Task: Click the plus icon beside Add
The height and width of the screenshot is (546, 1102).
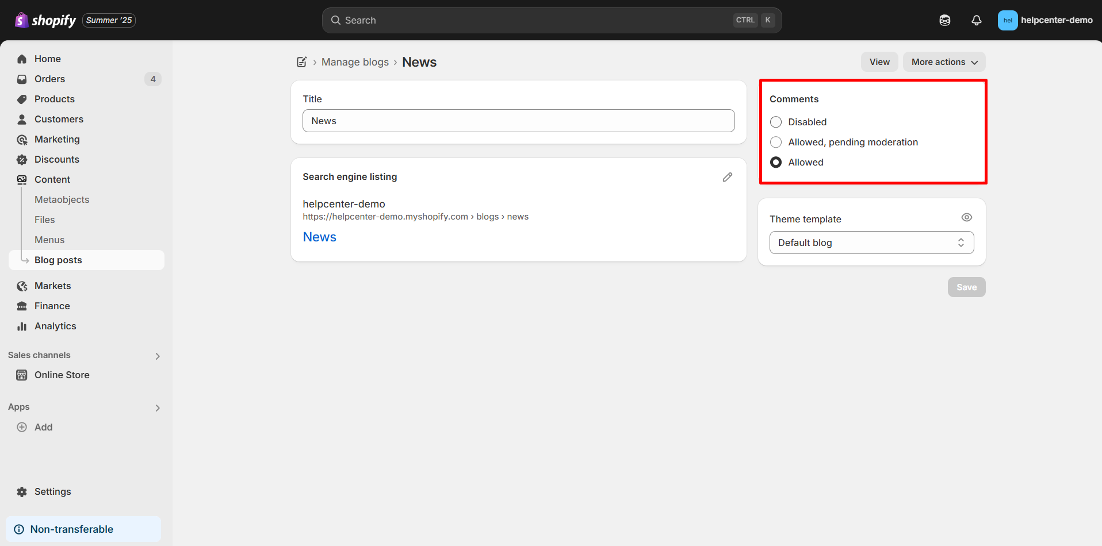Action: pyautogui.click(x=22, y=427)
